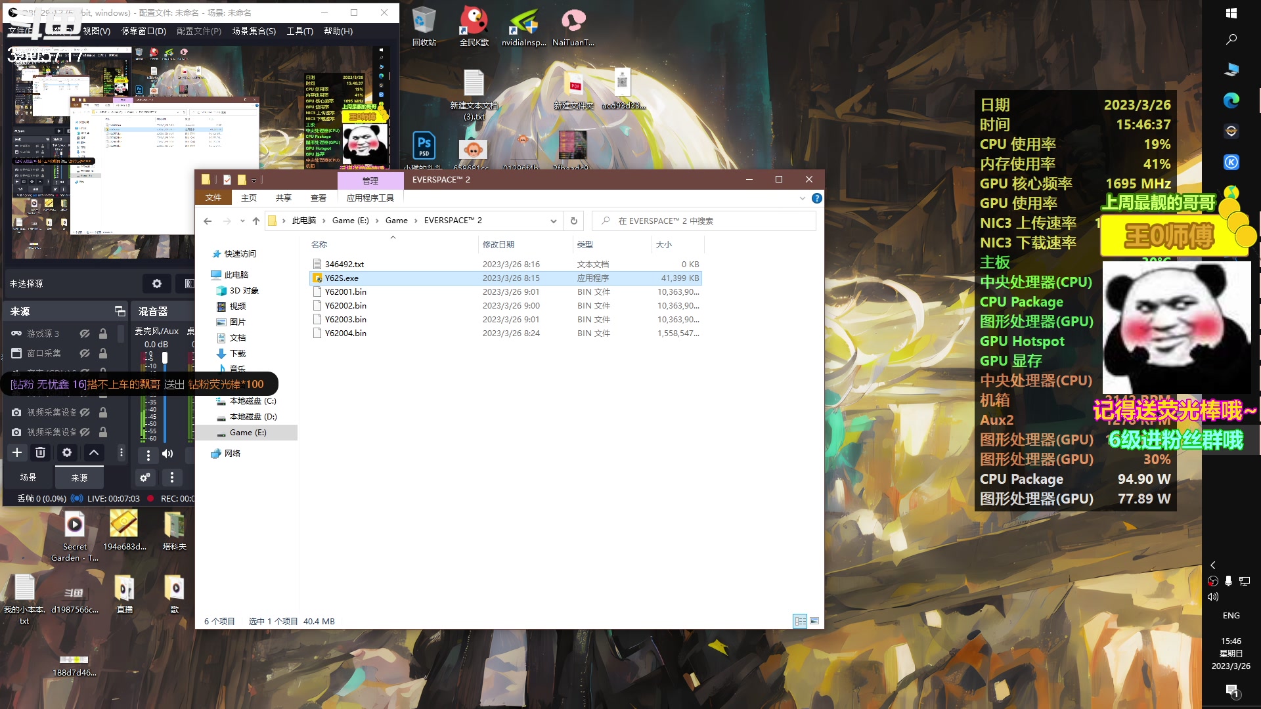This screenshot has height=709, width=1261.
Task: Click the 修改日期 column header
Action: [x=498, y=244]
